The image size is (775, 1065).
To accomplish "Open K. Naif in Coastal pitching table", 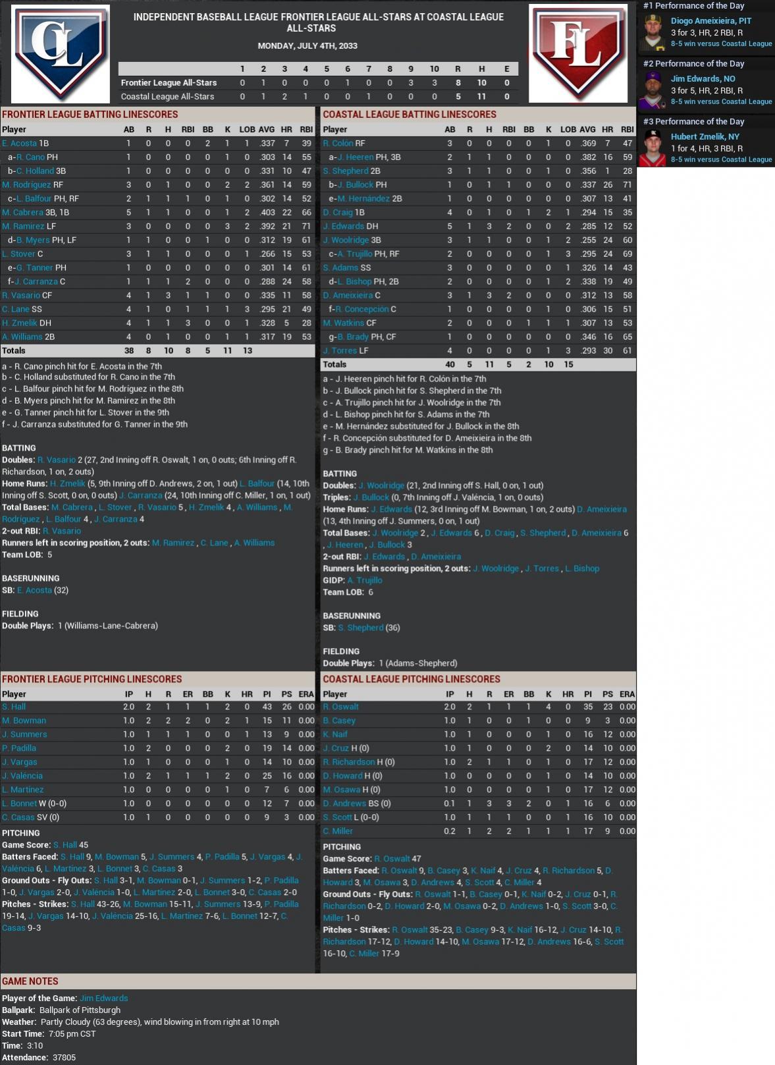I will coord(335,734).
